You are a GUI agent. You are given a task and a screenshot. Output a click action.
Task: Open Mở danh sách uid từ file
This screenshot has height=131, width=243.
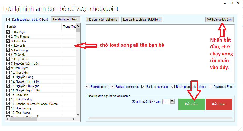102,20
